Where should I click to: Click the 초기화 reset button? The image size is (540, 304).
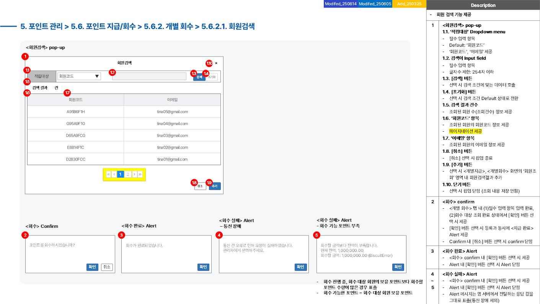pos(212,77)
